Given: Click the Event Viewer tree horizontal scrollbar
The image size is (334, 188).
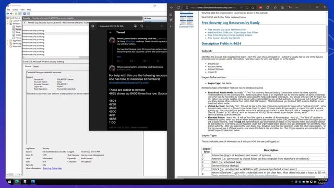Looking at the screenshot, I should coord(11,174).
